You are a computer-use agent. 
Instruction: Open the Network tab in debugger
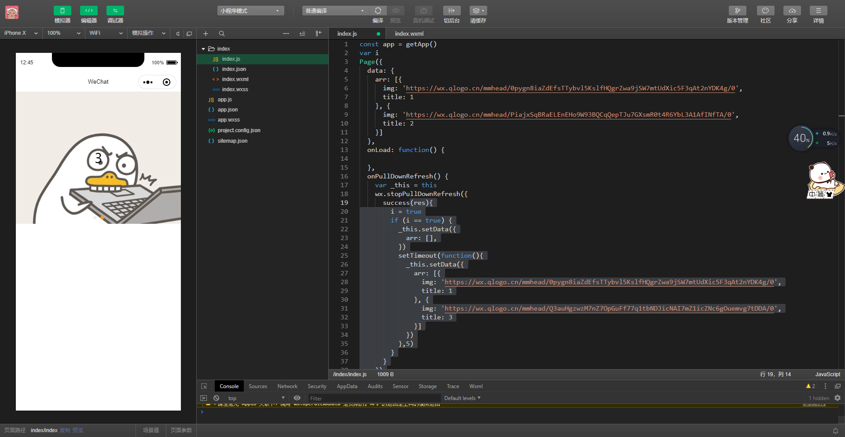pyautogui.click(x=287, y=386)
